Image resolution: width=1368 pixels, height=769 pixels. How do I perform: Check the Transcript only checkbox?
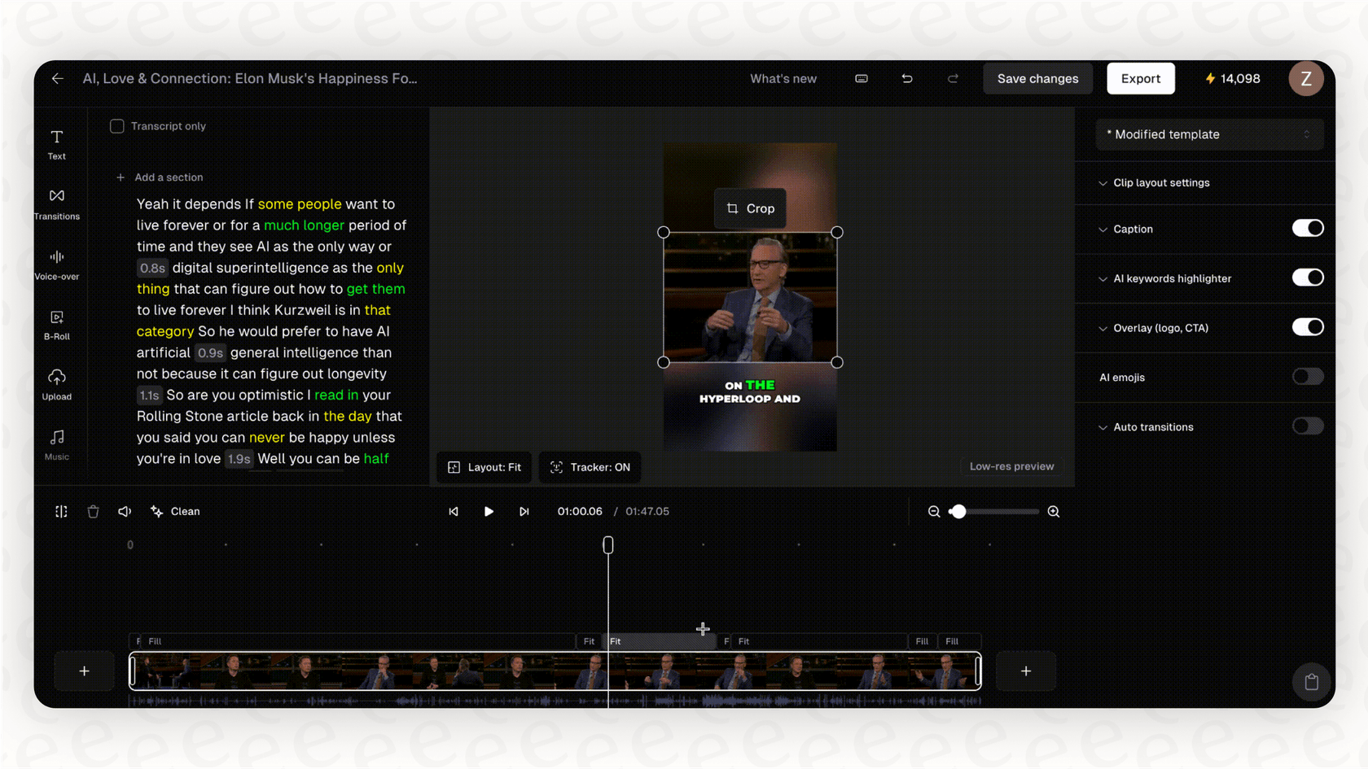[x=116, y=126]
